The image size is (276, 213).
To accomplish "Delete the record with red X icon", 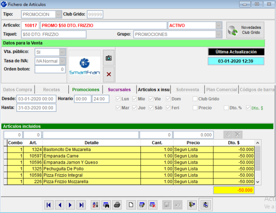I will pos(153,205).
